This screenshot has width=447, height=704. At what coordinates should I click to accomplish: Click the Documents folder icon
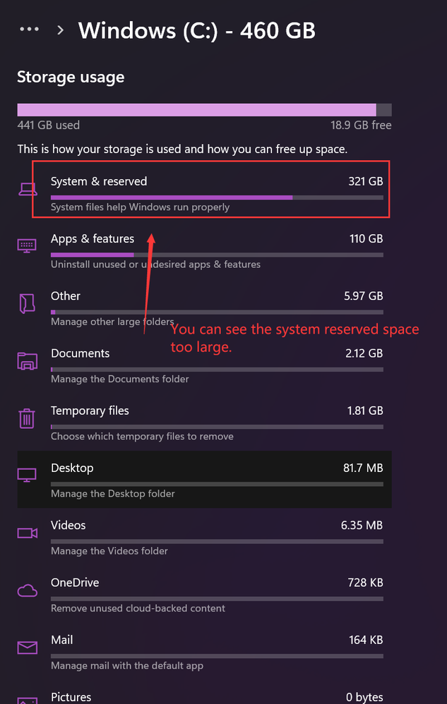coord(27,361)
